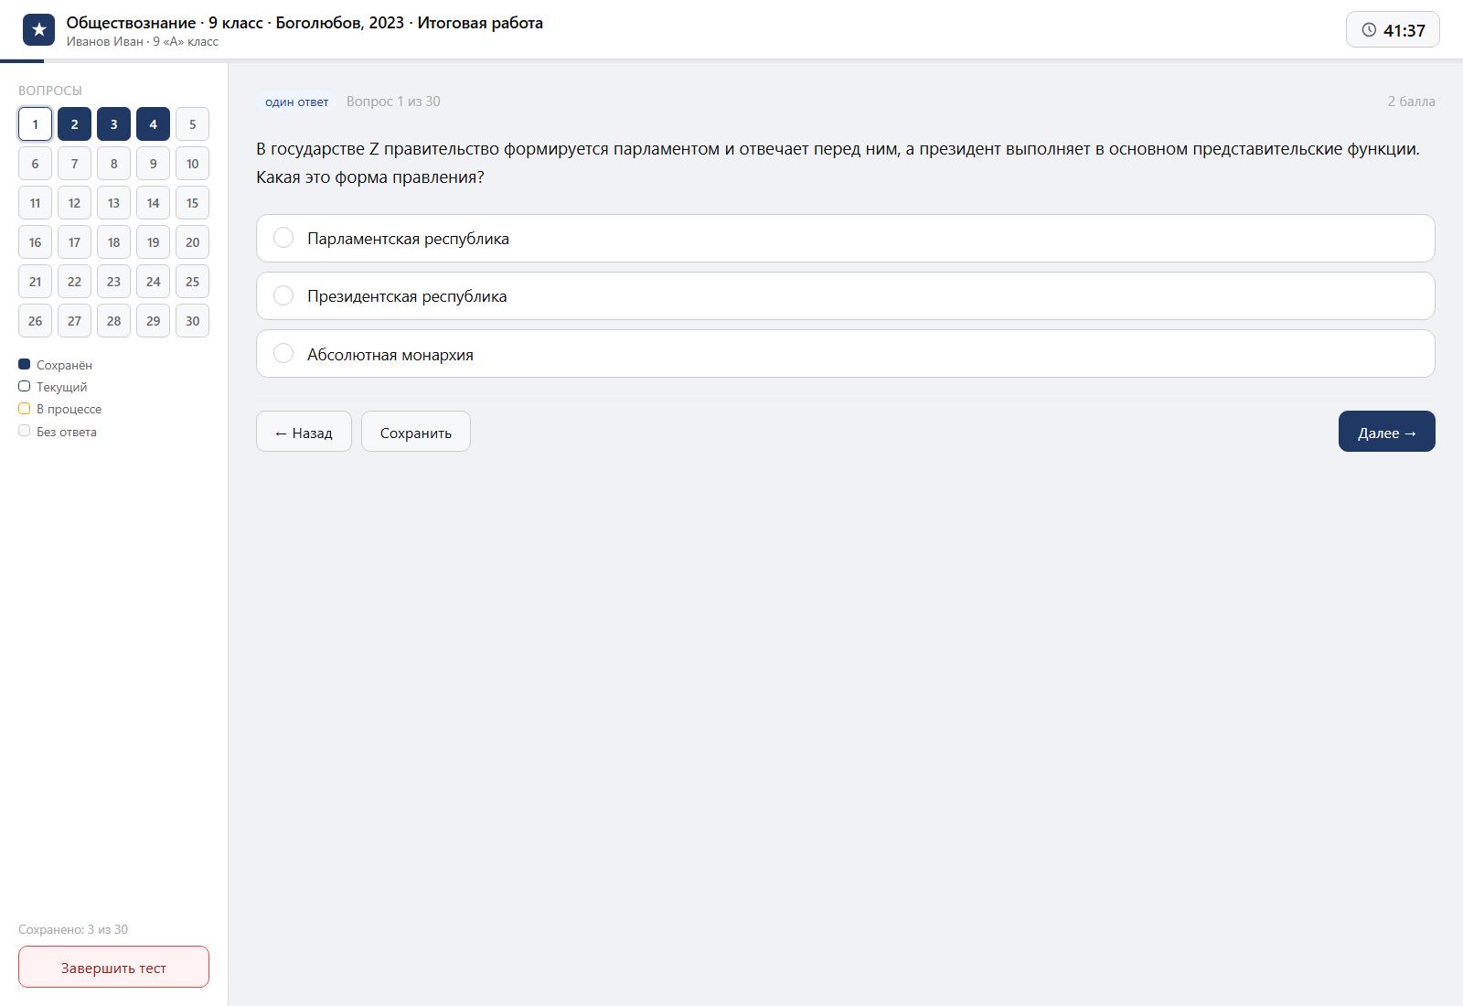
Task: Select question 15 tile
Action: 192,203
